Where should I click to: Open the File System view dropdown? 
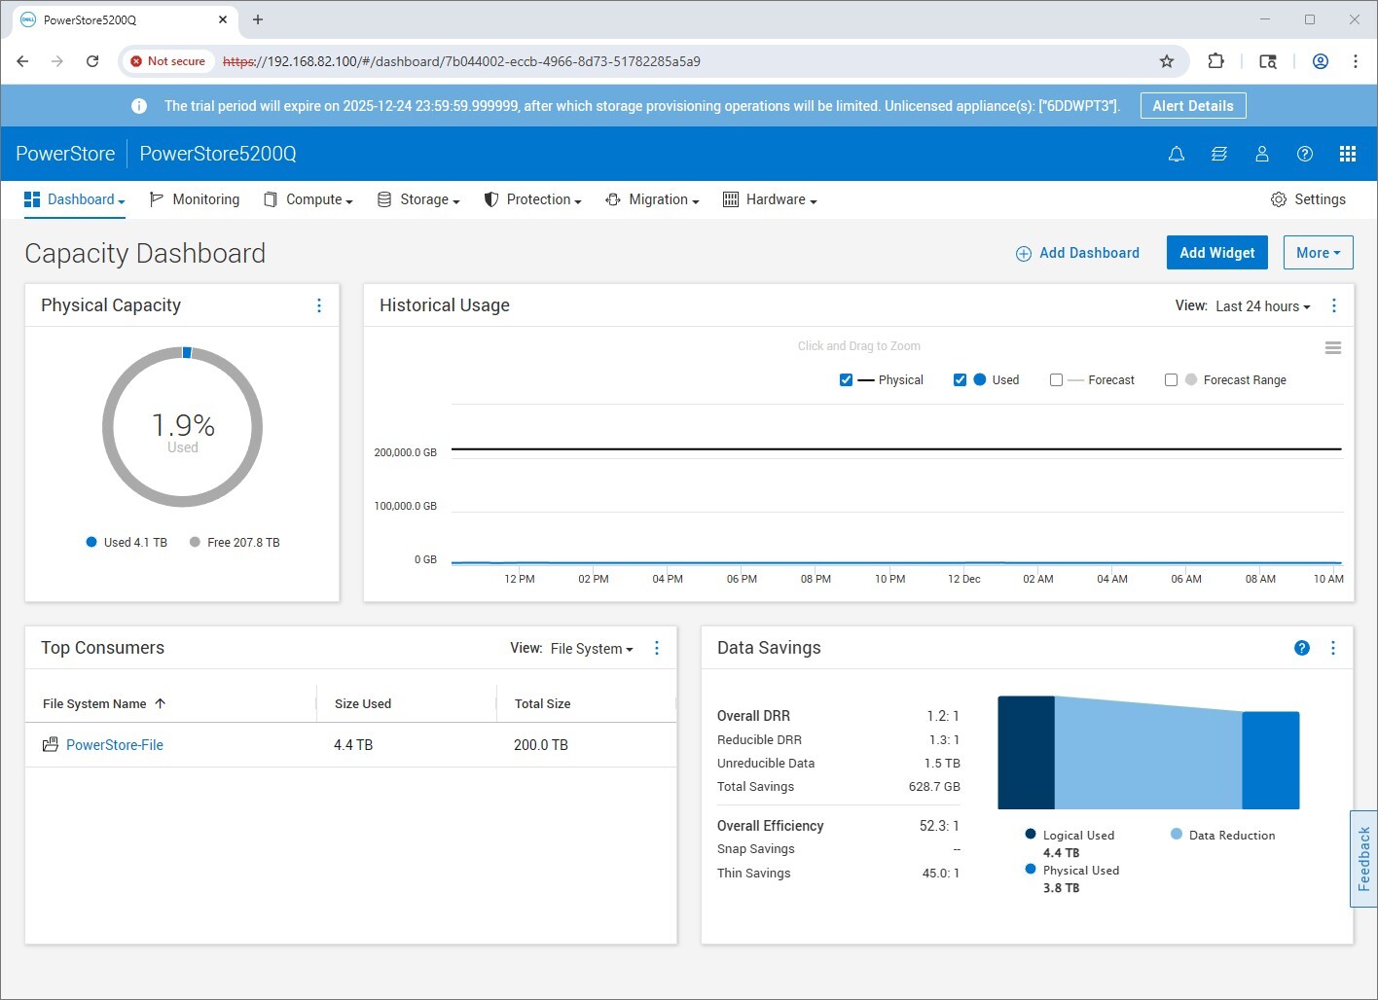point(591,649)
